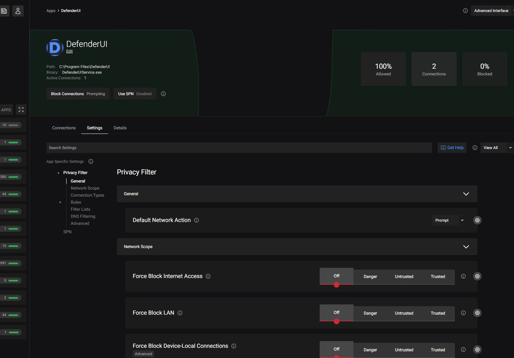
Task: Click info icon beside Force Block Internet Access label
Action: click(208, 276)
